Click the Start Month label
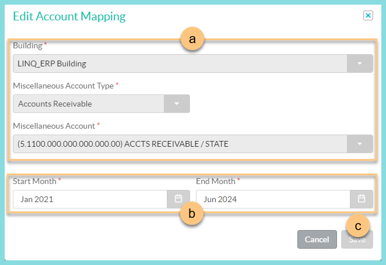 point(35,181)
